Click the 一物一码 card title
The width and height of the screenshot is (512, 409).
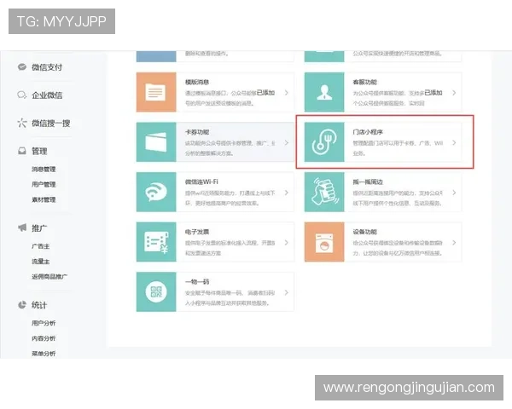[197, 282]
